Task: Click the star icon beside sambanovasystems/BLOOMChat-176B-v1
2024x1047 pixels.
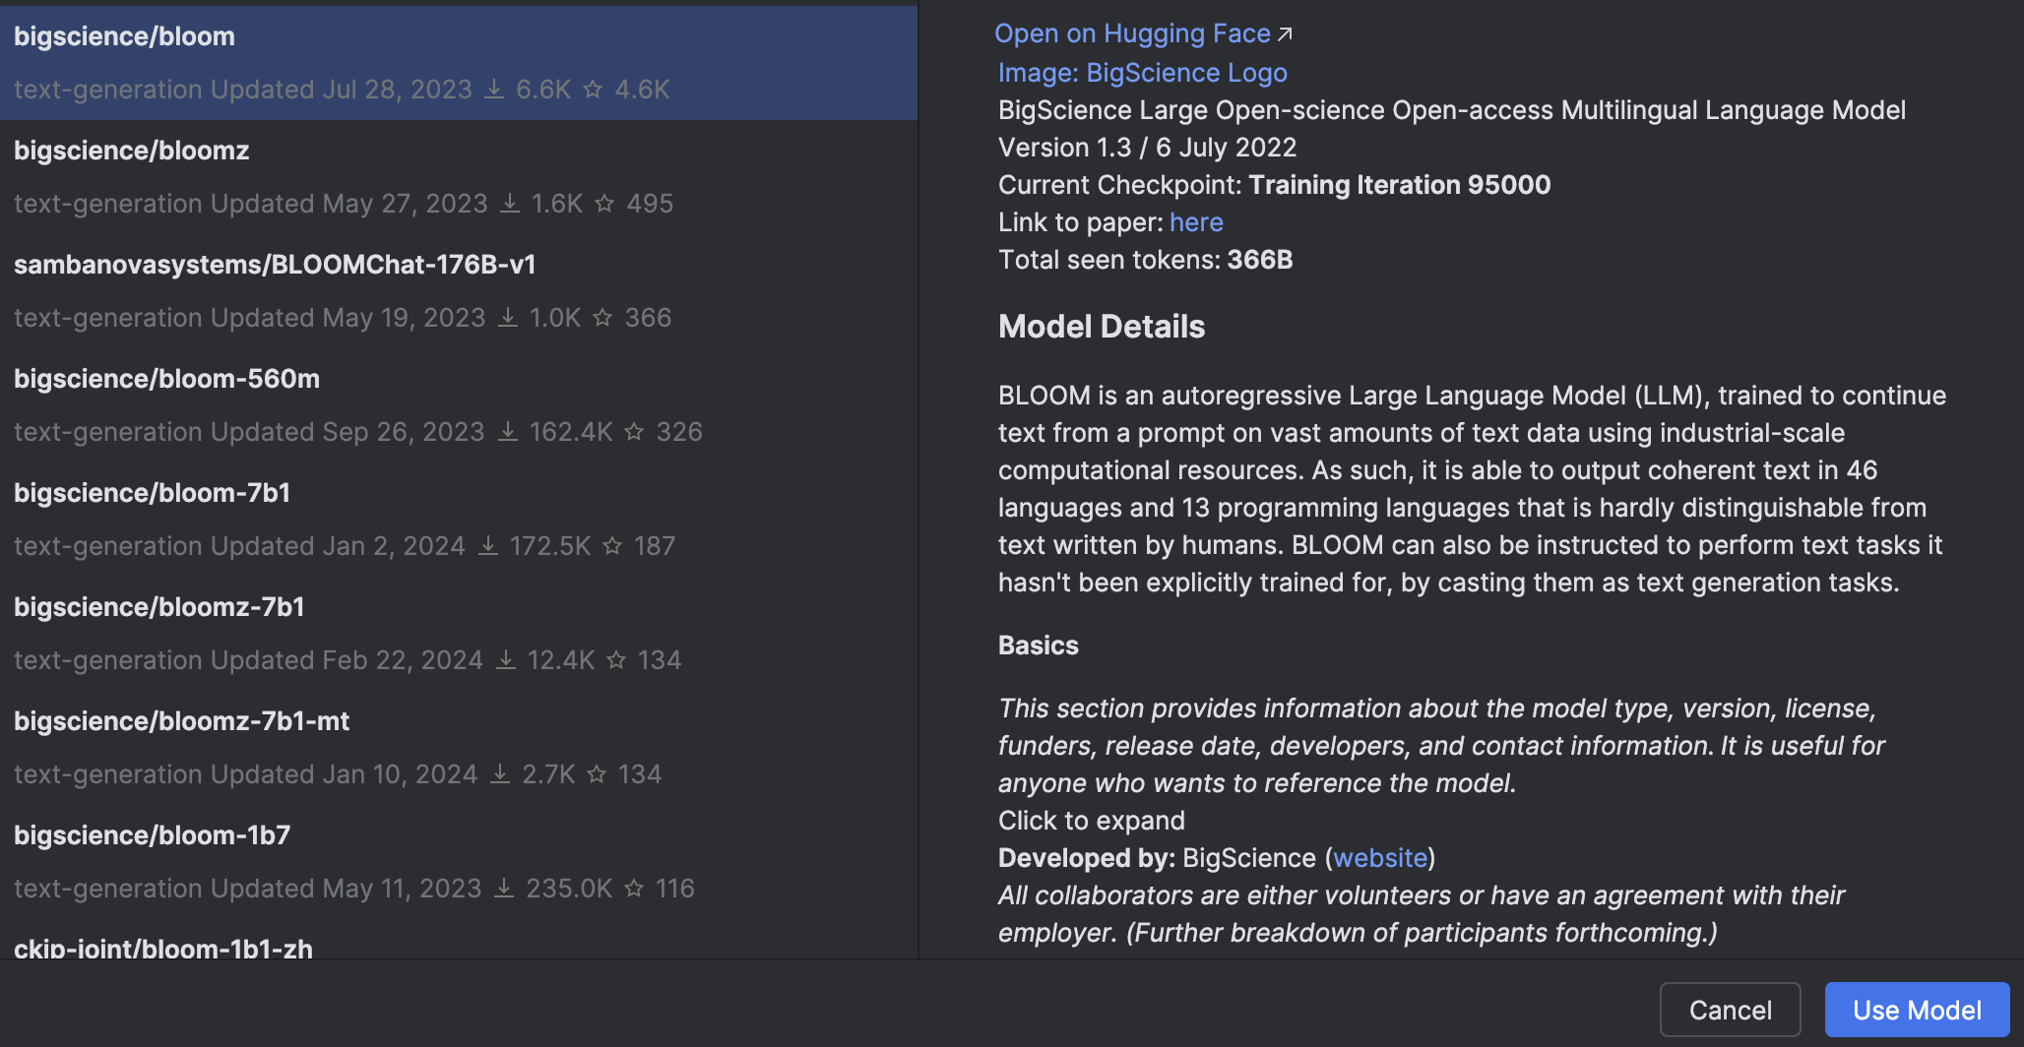Action: click(602, 317)
